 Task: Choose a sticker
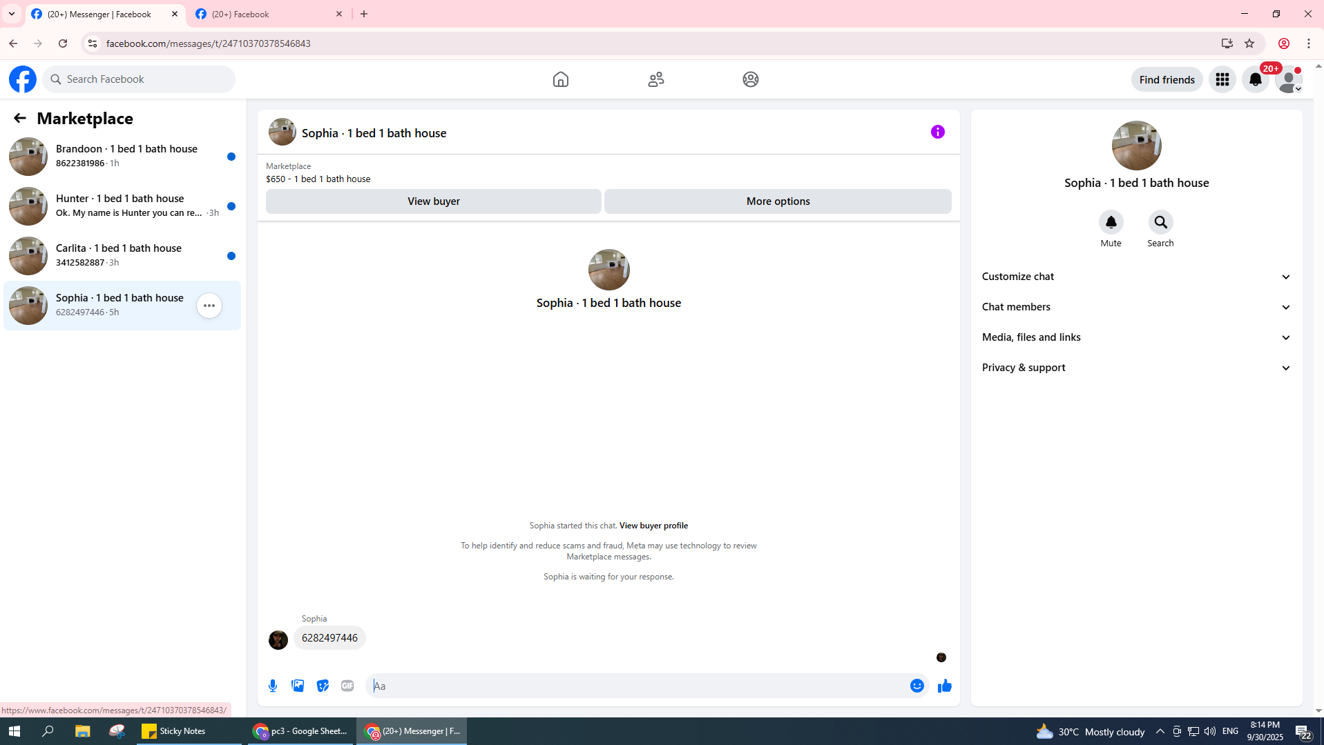point(323,686)
